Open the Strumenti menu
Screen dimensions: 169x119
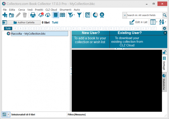(65, 10)
